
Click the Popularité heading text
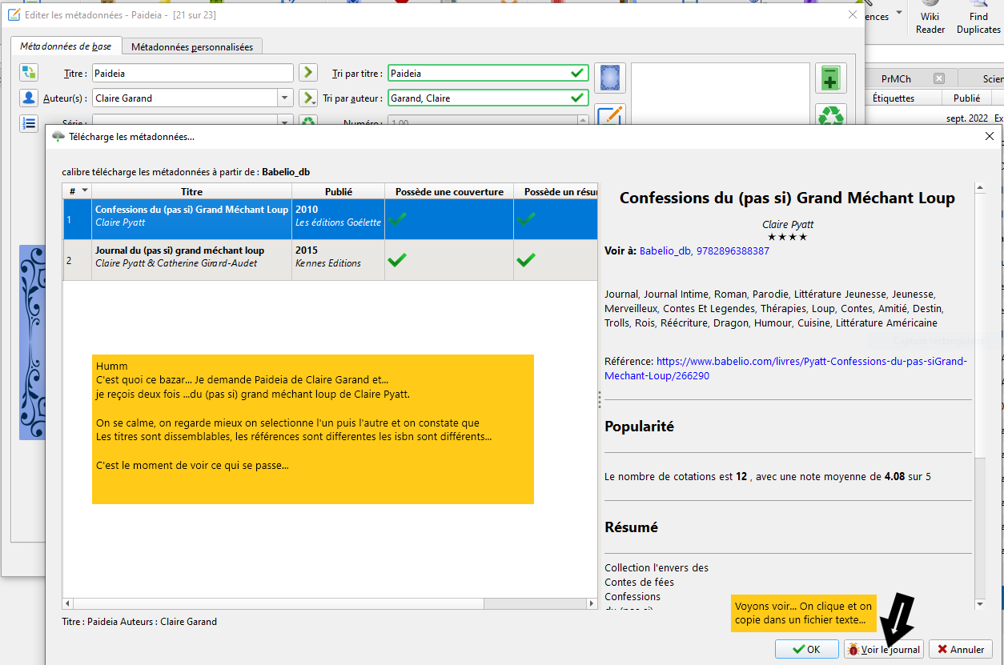(639, 427)
